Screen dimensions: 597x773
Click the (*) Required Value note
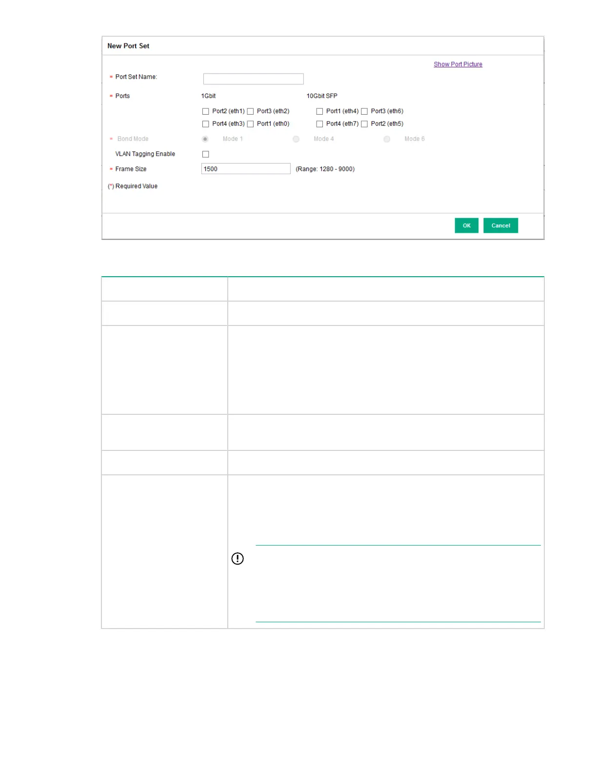pos(133,186)
